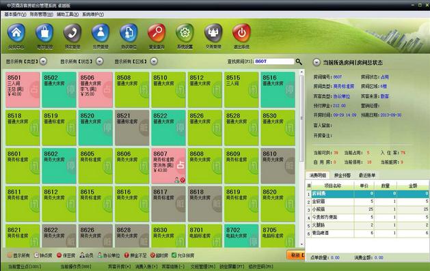The height and width of the screenshot is (271, 430).
Task: Switch to the 最近账单 tab
Action: [367, 175]
